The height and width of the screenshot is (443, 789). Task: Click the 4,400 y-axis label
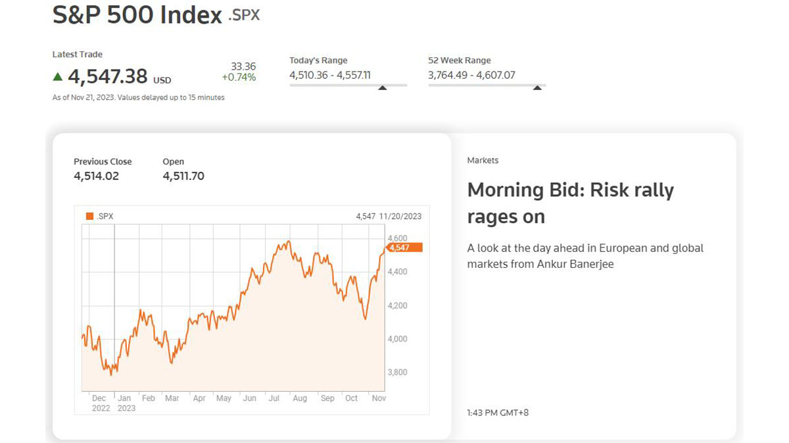coord(398,272)
